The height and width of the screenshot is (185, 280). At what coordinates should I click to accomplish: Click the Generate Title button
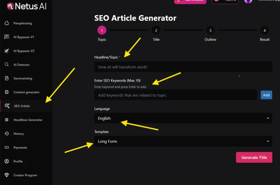[254, 157]
